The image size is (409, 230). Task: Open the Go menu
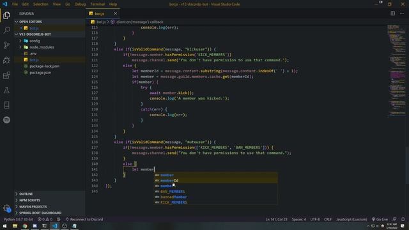pos(68,4)
